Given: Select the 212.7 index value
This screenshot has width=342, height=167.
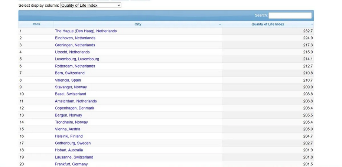Looking at the screenshot, I should click(308, 66).
